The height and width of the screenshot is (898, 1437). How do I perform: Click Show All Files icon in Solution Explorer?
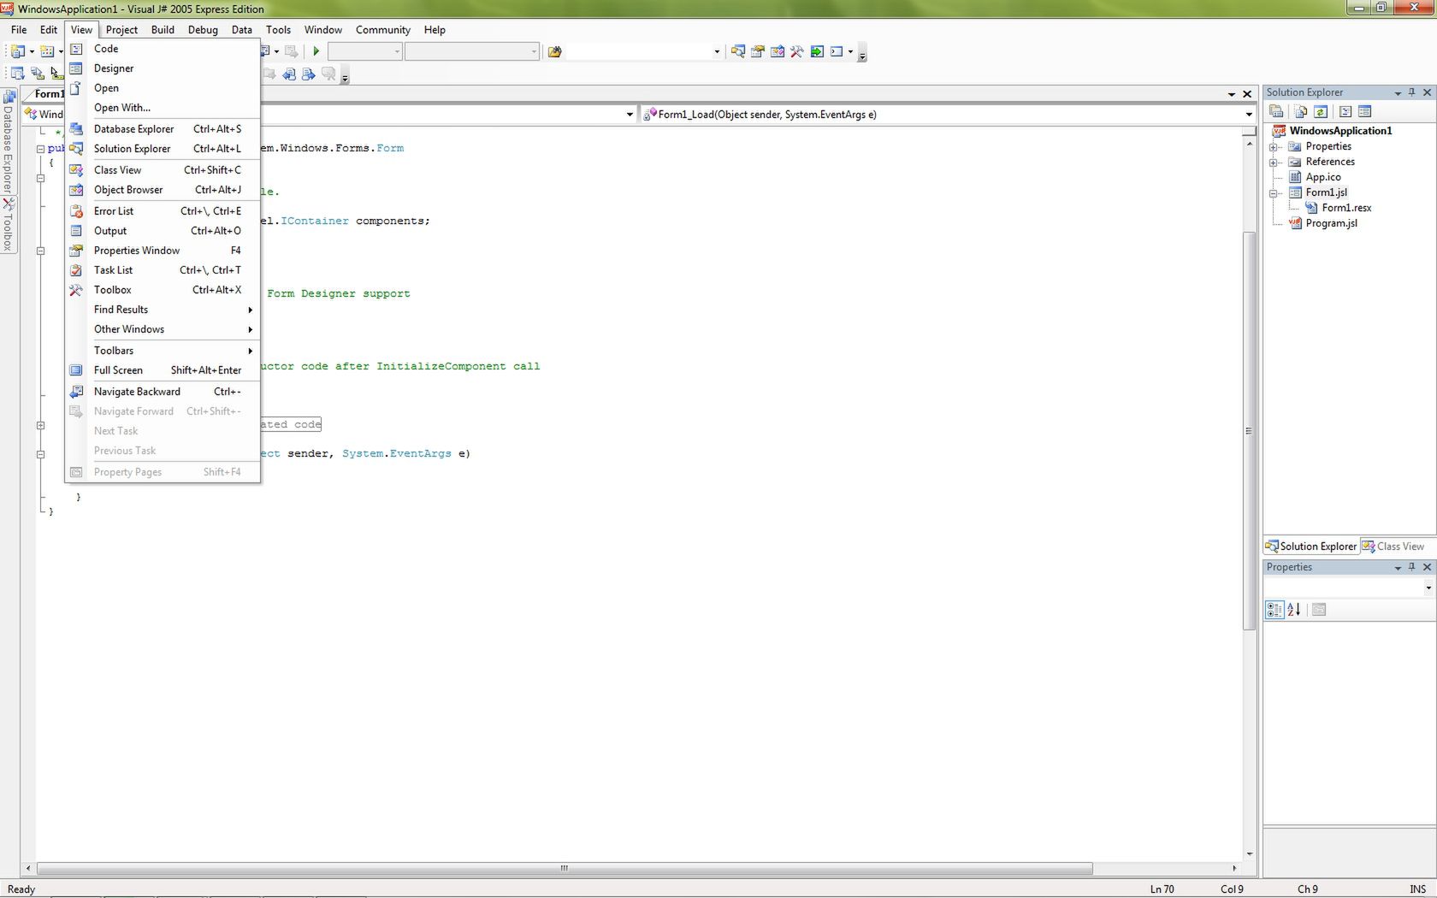(1300, 111)
